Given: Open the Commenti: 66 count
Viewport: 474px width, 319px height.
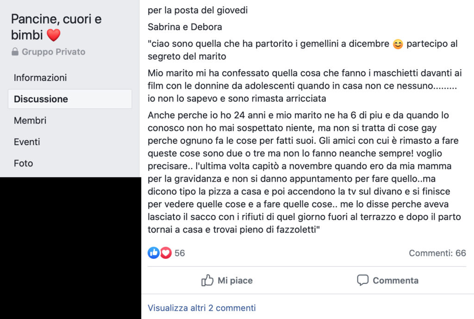Looking at the screenshot, I should [x=437, y=253].
